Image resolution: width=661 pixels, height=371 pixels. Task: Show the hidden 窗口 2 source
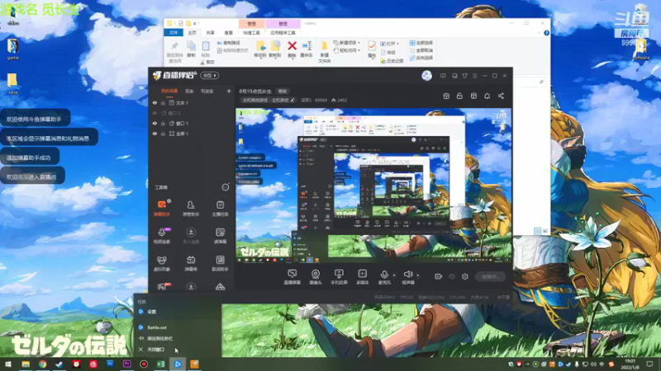click(x=155, y=113)
